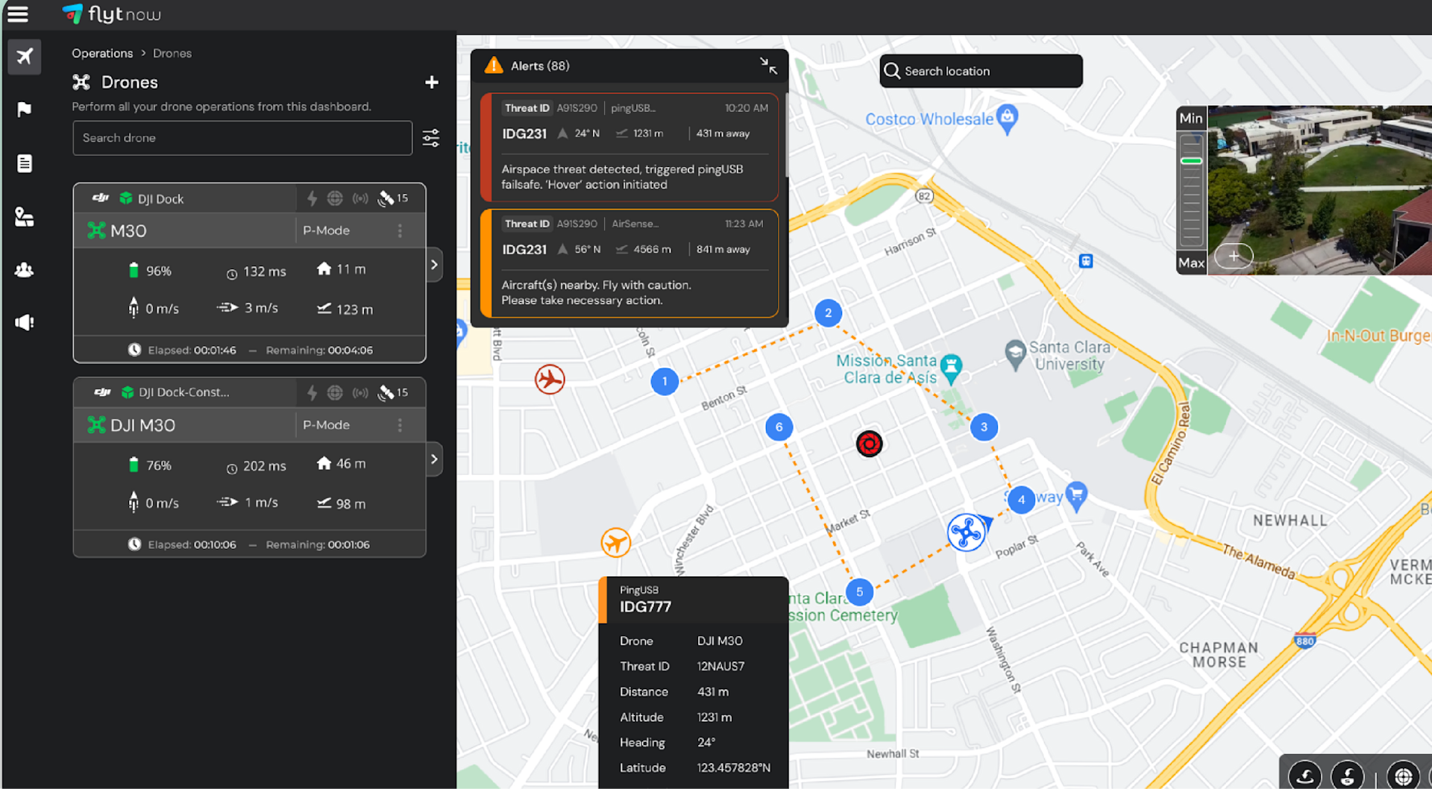1432x789 pixels.
Task: Click the Alerts warning triangle icon
Action: 494,66
